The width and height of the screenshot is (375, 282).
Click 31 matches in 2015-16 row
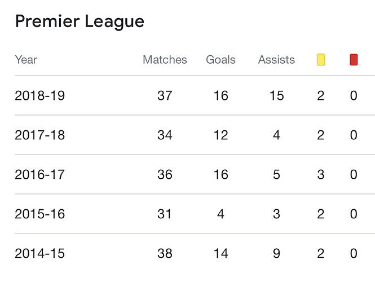[x=165, y=214]
